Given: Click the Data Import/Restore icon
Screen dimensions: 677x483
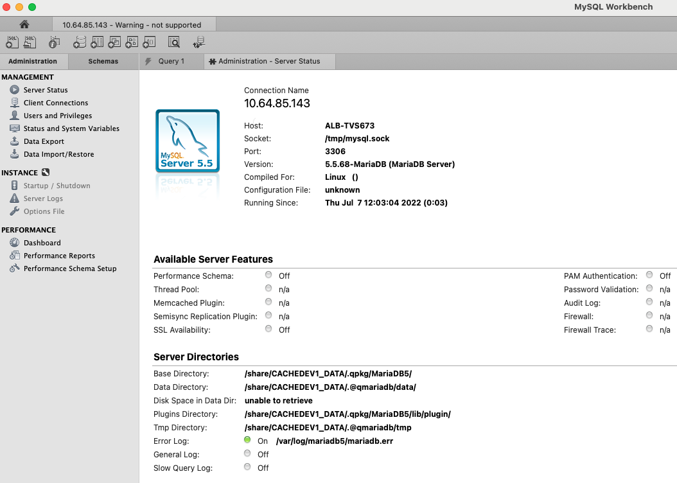Looking at the screenshot, I should [x=15, y=154].
